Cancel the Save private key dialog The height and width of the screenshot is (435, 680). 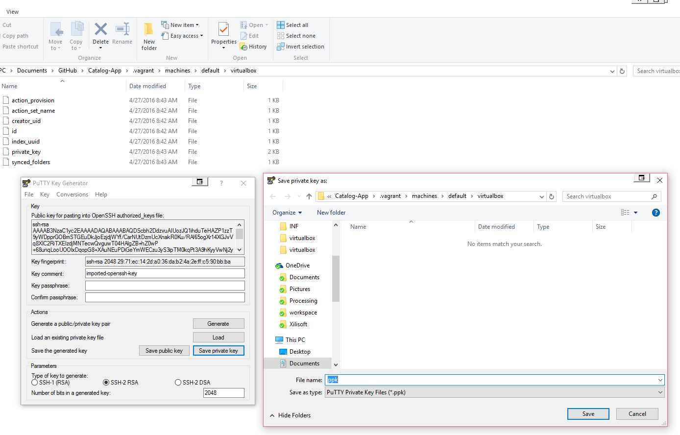[637, 414]
